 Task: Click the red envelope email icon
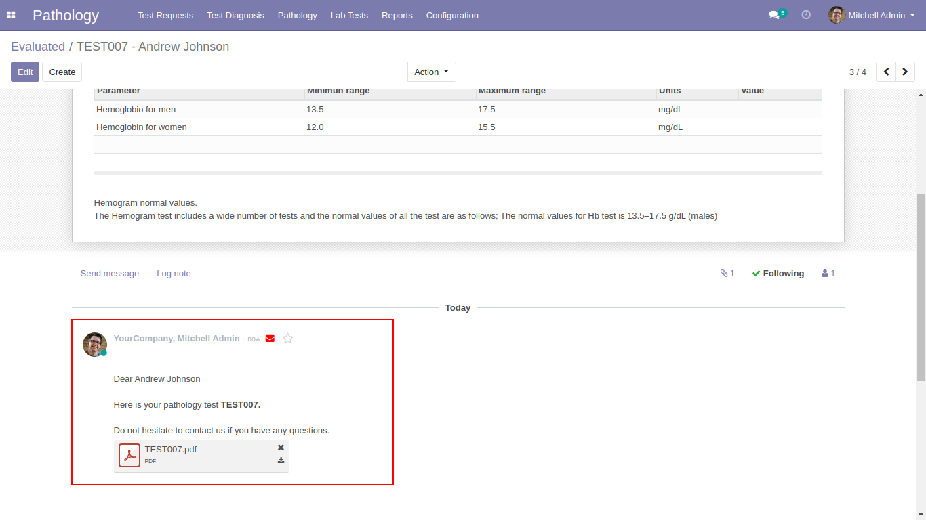coord(270,339)
